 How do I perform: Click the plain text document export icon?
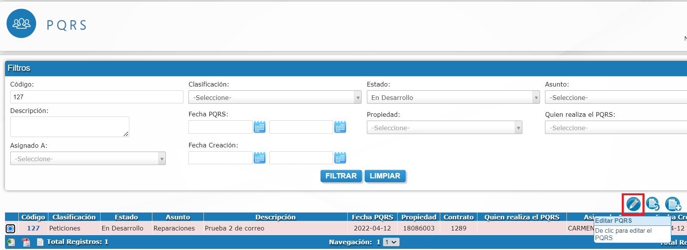(40, 242)
